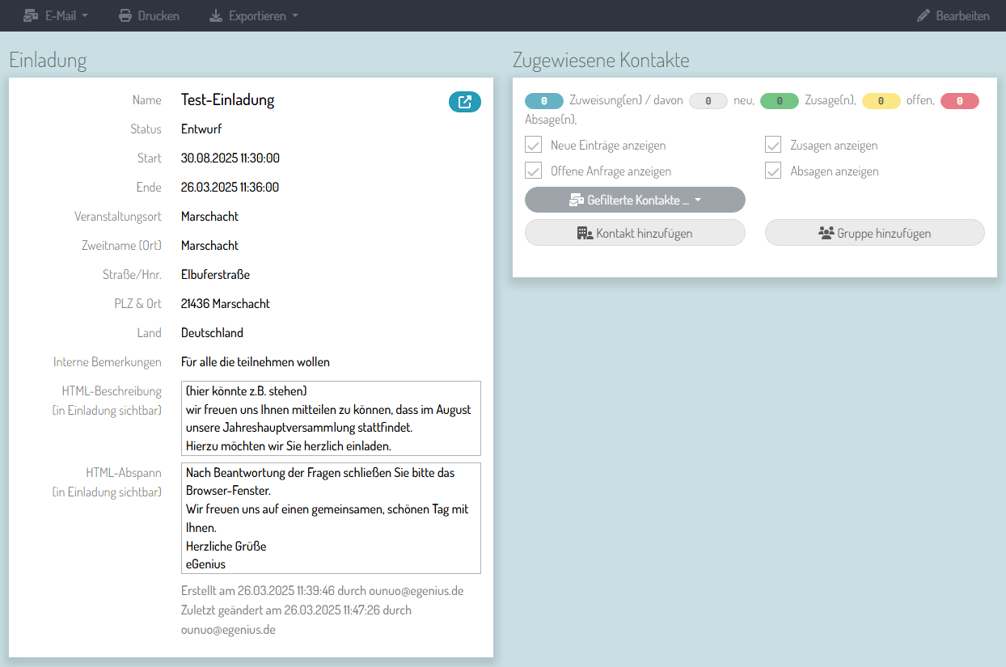Expand the E-Mail dropdown arrow
Image resolution: width=1006 pixels, height=667 pixels.
[x=85, y=15]
